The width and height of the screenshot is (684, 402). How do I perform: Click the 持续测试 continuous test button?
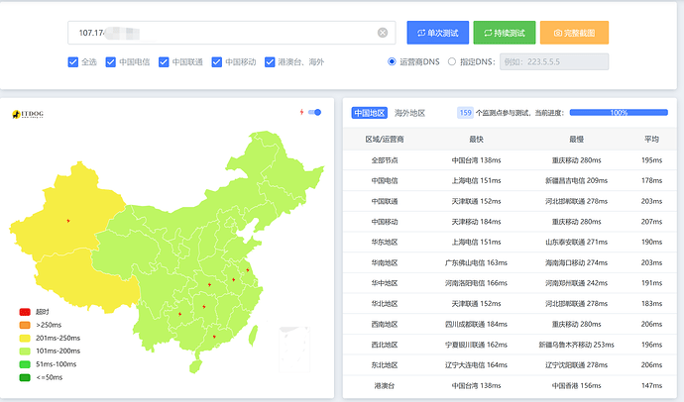coord(505,33)
